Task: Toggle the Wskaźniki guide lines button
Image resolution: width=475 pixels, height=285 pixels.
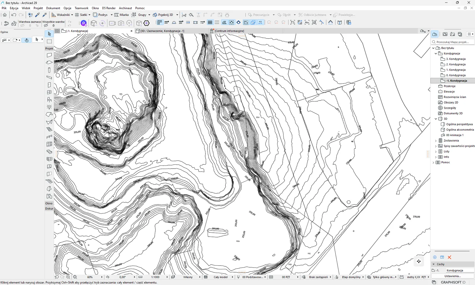Action: pos(61,15)
